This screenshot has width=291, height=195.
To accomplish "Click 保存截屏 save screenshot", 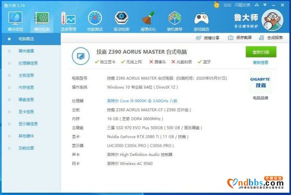I will 240,38.
